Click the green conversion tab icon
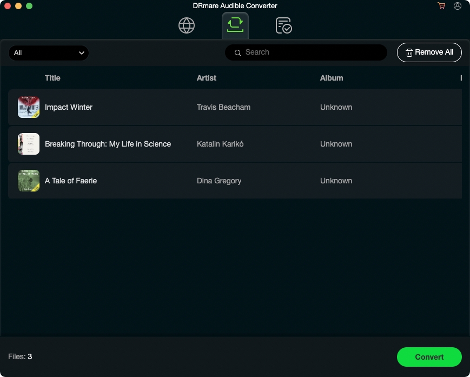The width and height of the screenshot is (470, 377). (x=235, y=25)
